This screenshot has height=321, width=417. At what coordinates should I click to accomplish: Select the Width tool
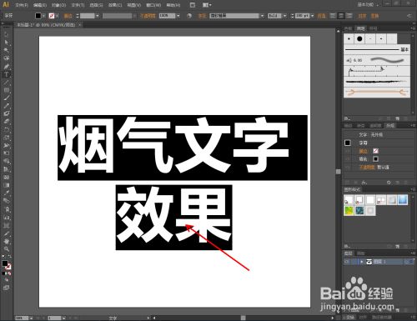click(7, 145)
